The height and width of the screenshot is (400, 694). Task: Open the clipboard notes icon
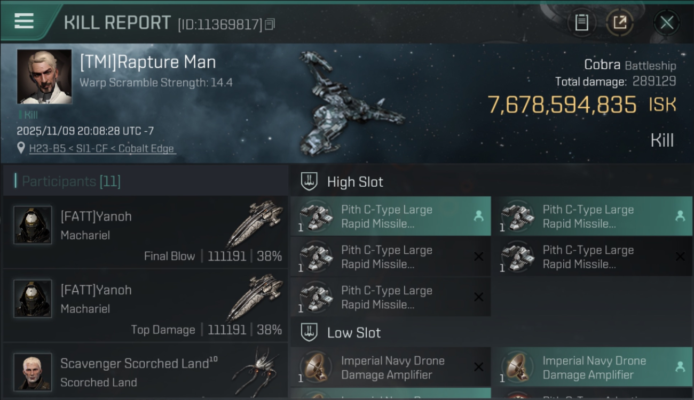[x=581, y=22]
